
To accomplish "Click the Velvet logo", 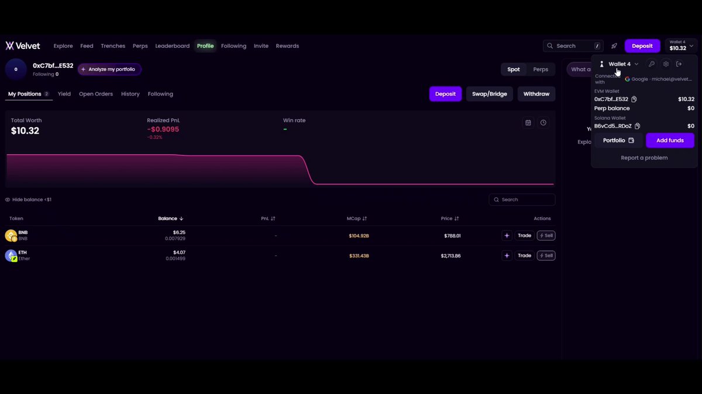I will click(x=23, y=46).
